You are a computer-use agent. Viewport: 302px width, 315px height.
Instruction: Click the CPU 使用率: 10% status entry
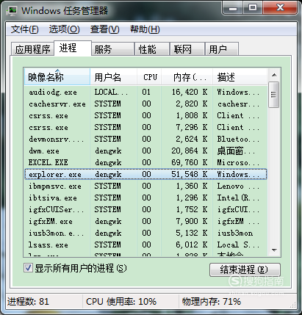click(x=121, y=301)
